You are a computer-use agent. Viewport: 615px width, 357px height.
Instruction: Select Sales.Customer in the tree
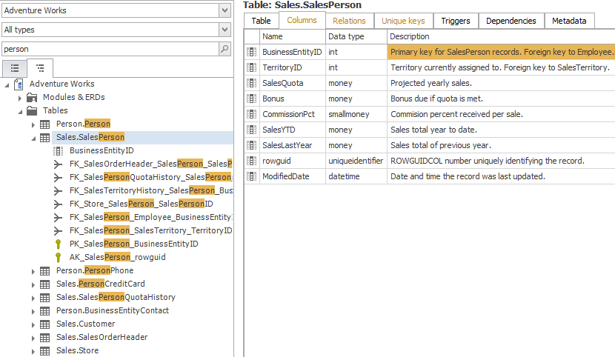pyautogui.click(x=85, y=324)
